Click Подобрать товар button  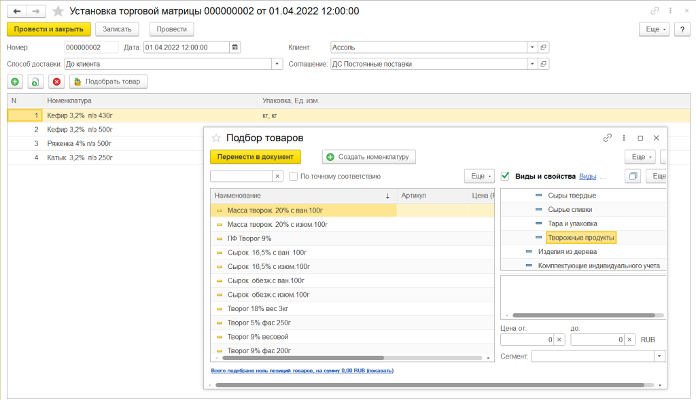tap(108, 81)
